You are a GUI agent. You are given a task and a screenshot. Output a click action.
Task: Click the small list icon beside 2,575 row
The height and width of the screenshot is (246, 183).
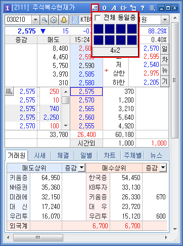pos(9,91)
